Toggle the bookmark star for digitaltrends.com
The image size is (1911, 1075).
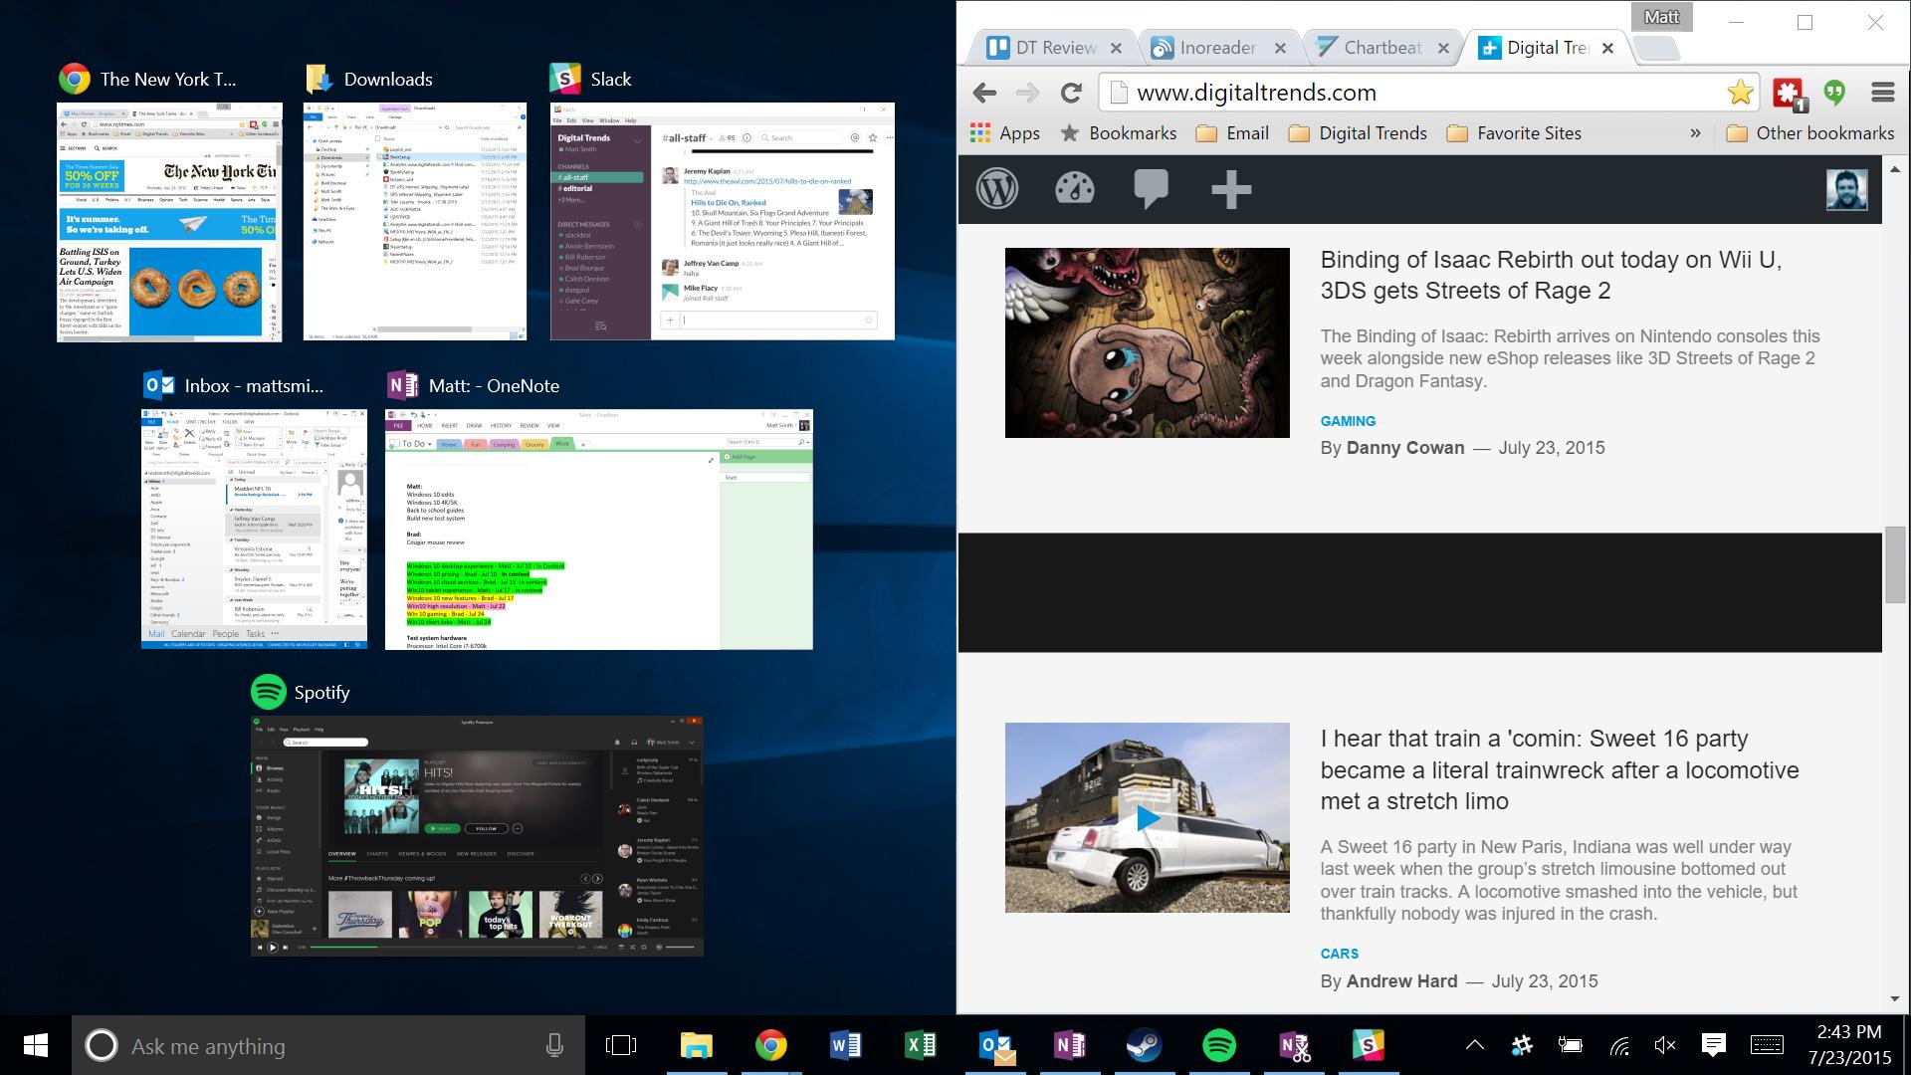pos(1737,92)
